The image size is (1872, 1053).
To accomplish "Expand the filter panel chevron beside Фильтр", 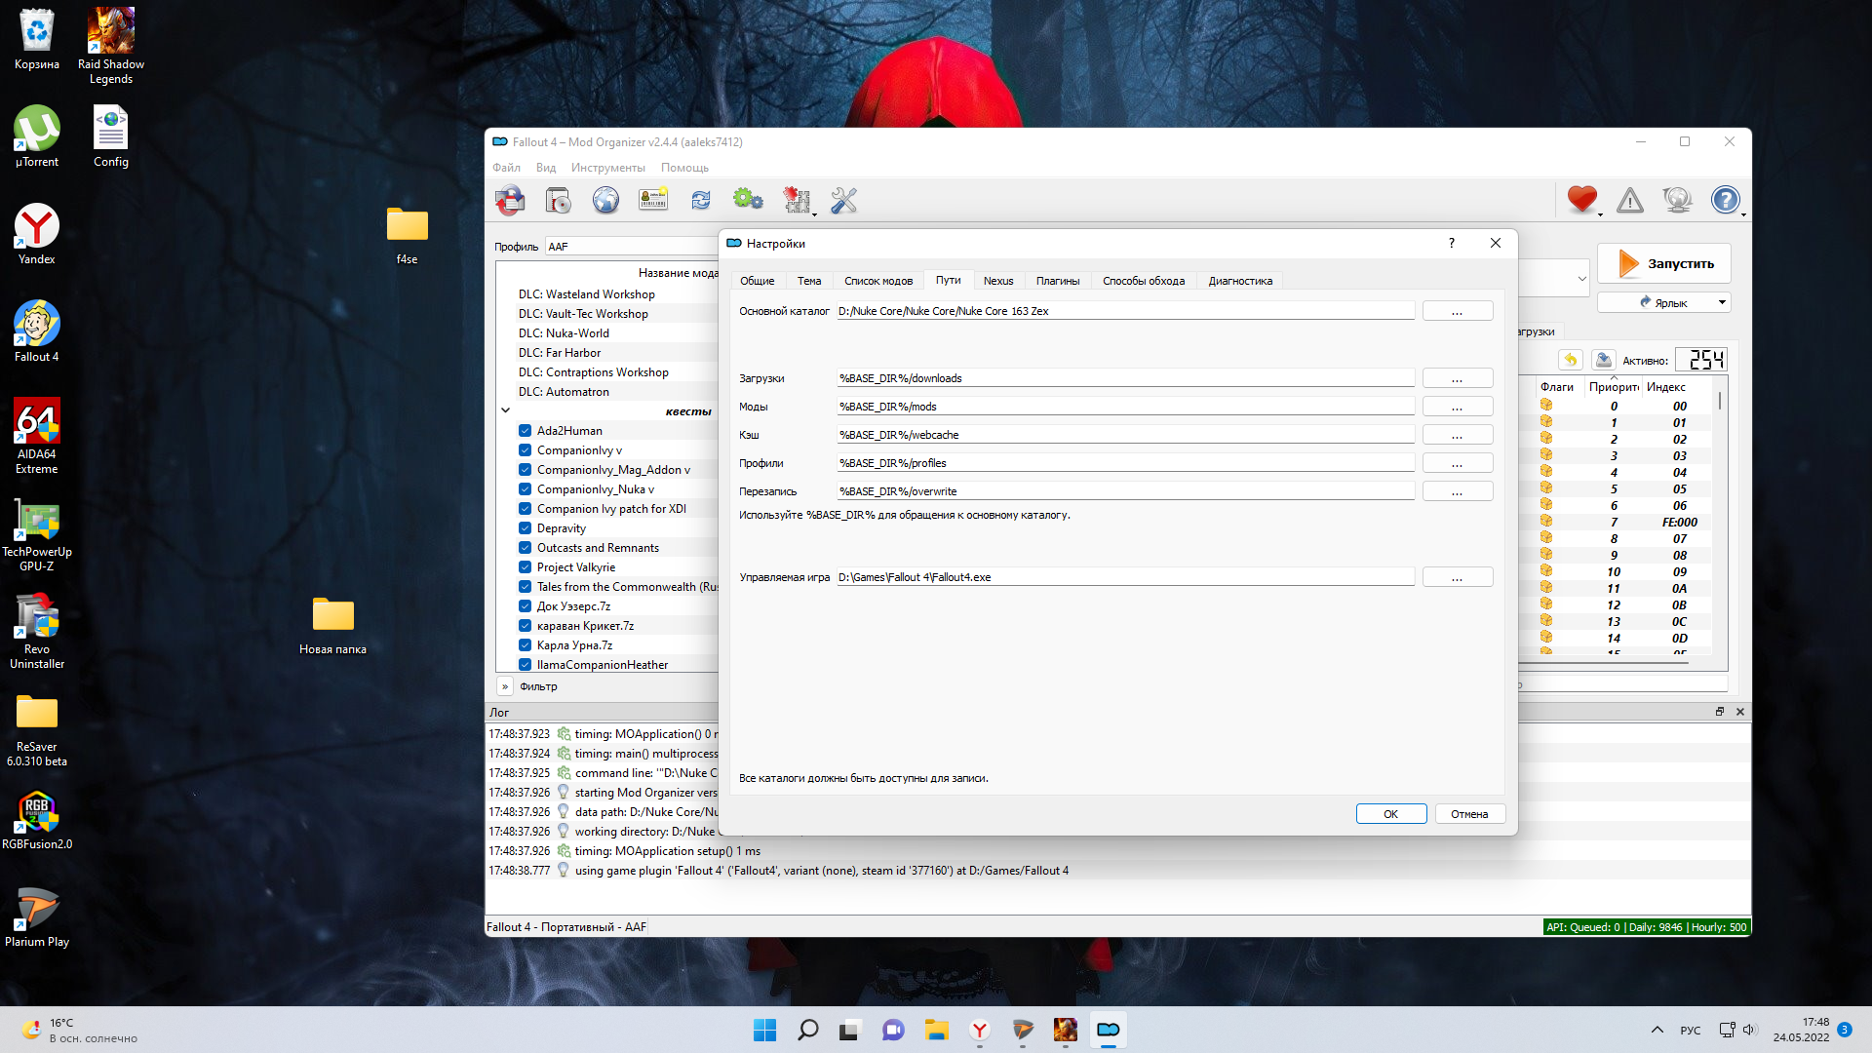I will [505, 686].
